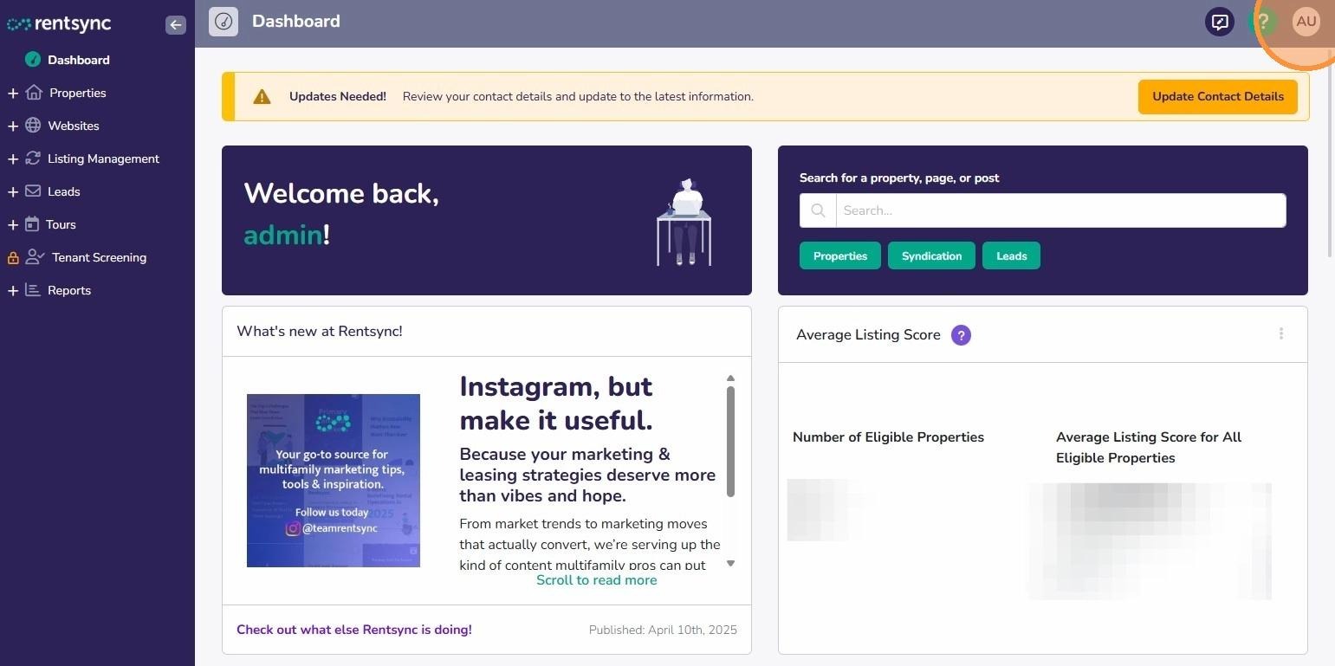
Task: Click the Tours calendar icon
Action: (32, 224)
